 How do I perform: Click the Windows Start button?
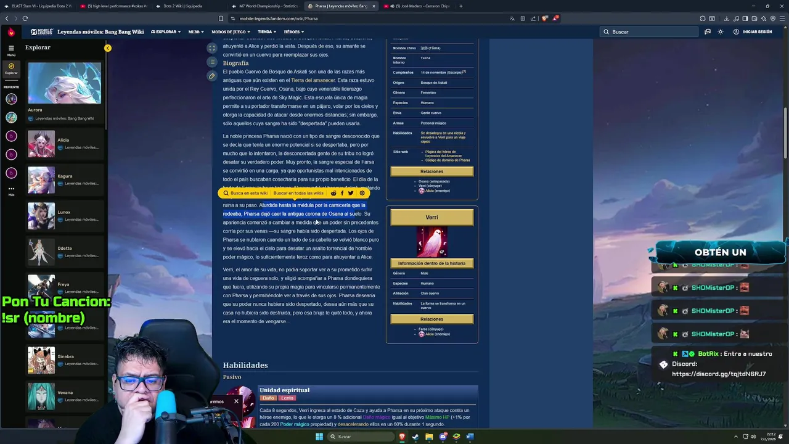pos(319,437)
